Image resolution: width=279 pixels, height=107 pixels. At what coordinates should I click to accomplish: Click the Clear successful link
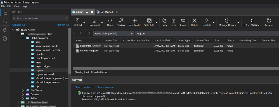click(105, 87)
